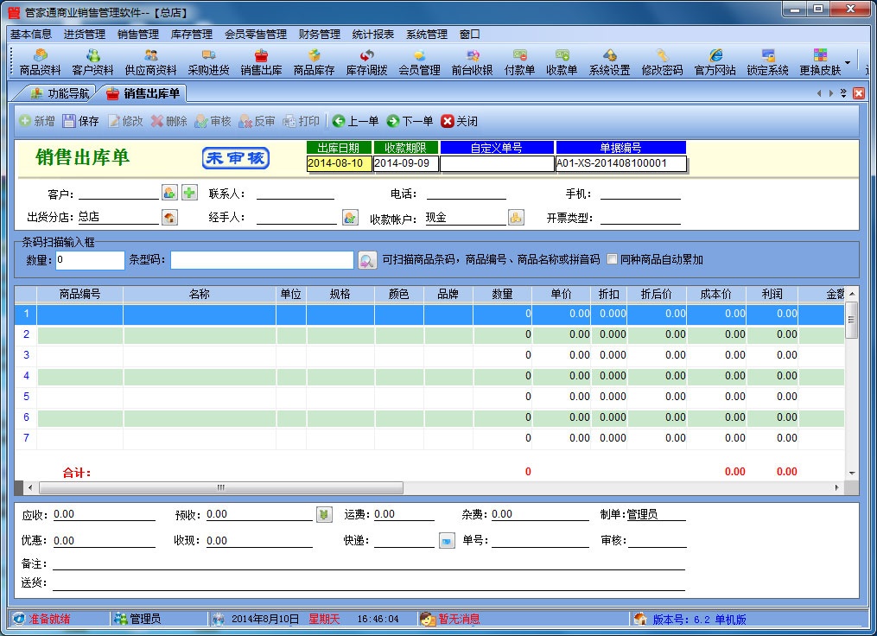Click the grid's scroll right arrow
The height and width of the screenshot is (636, 877).
click(836, 487)
